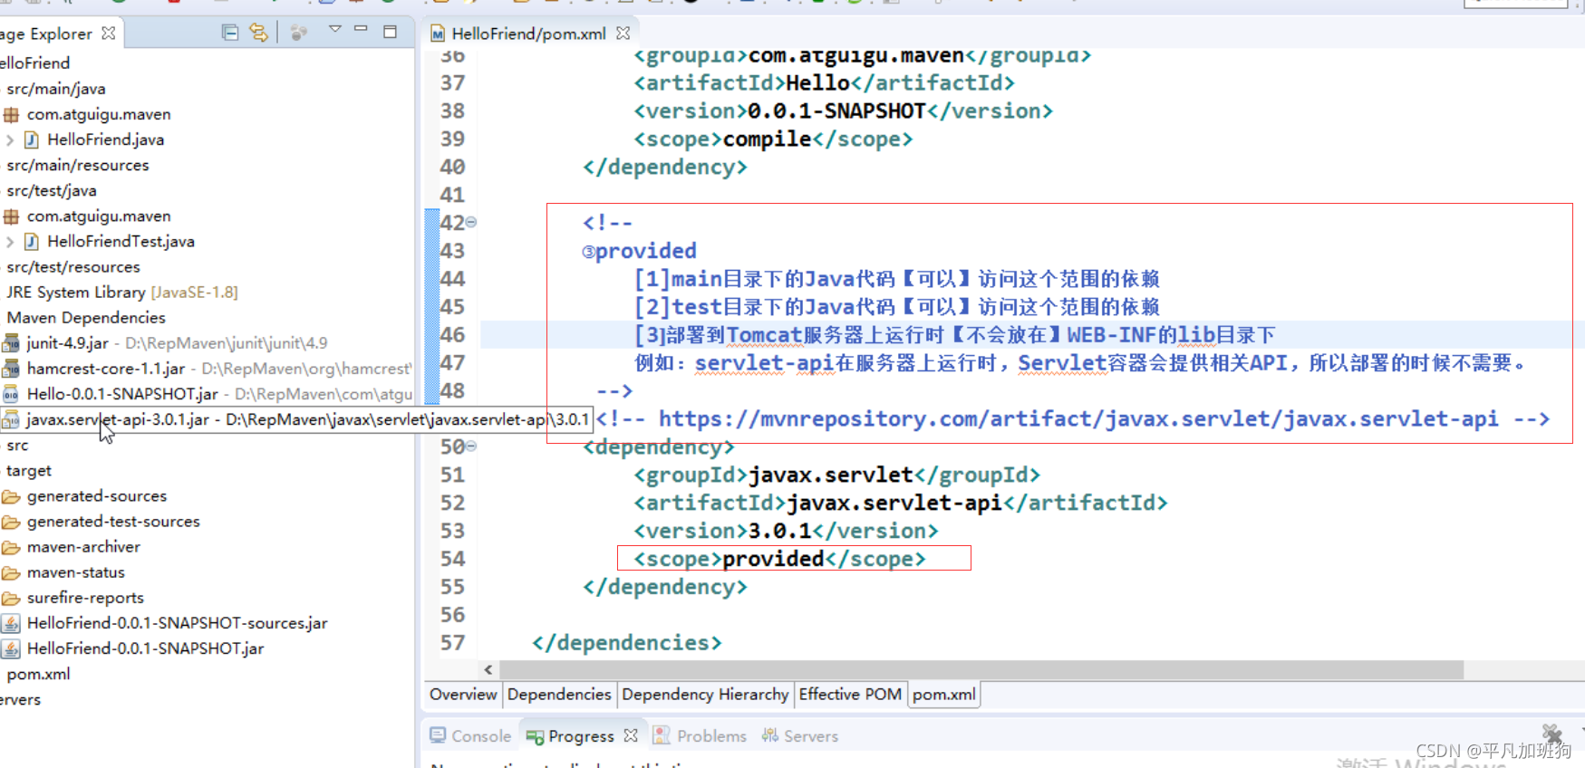Select the target folder

[x=29, y=471]
